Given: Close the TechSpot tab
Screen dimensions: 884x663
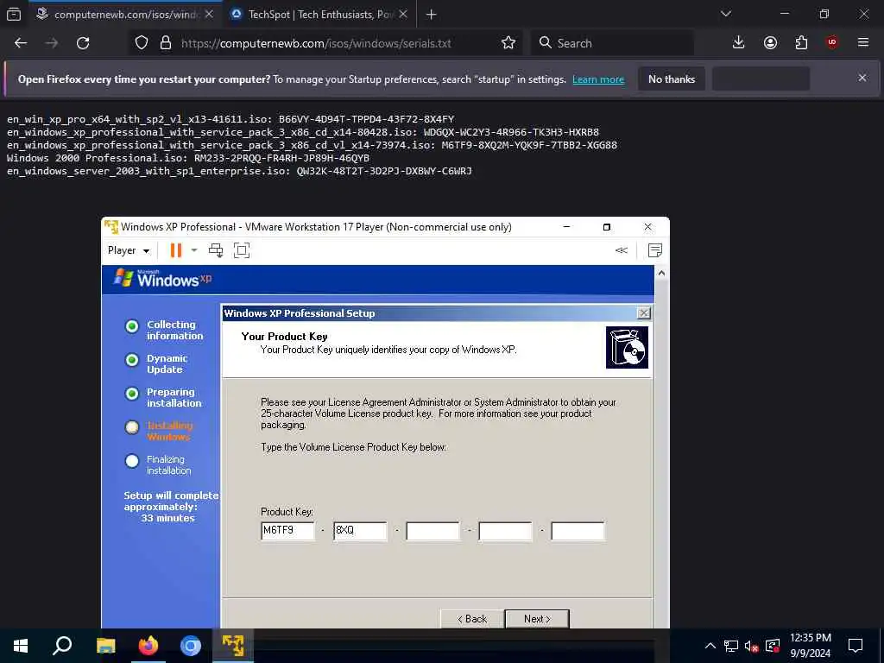Looking at the screenshot, I should tap(403, 15).
